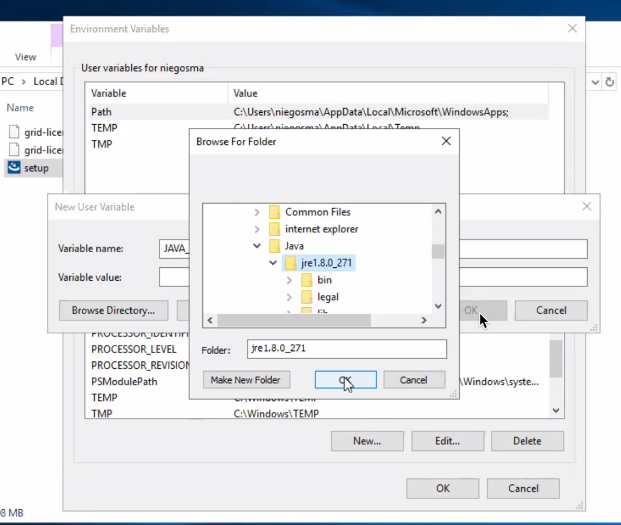
Task: Click the Variable column header
Action: [x=157, y=93]
